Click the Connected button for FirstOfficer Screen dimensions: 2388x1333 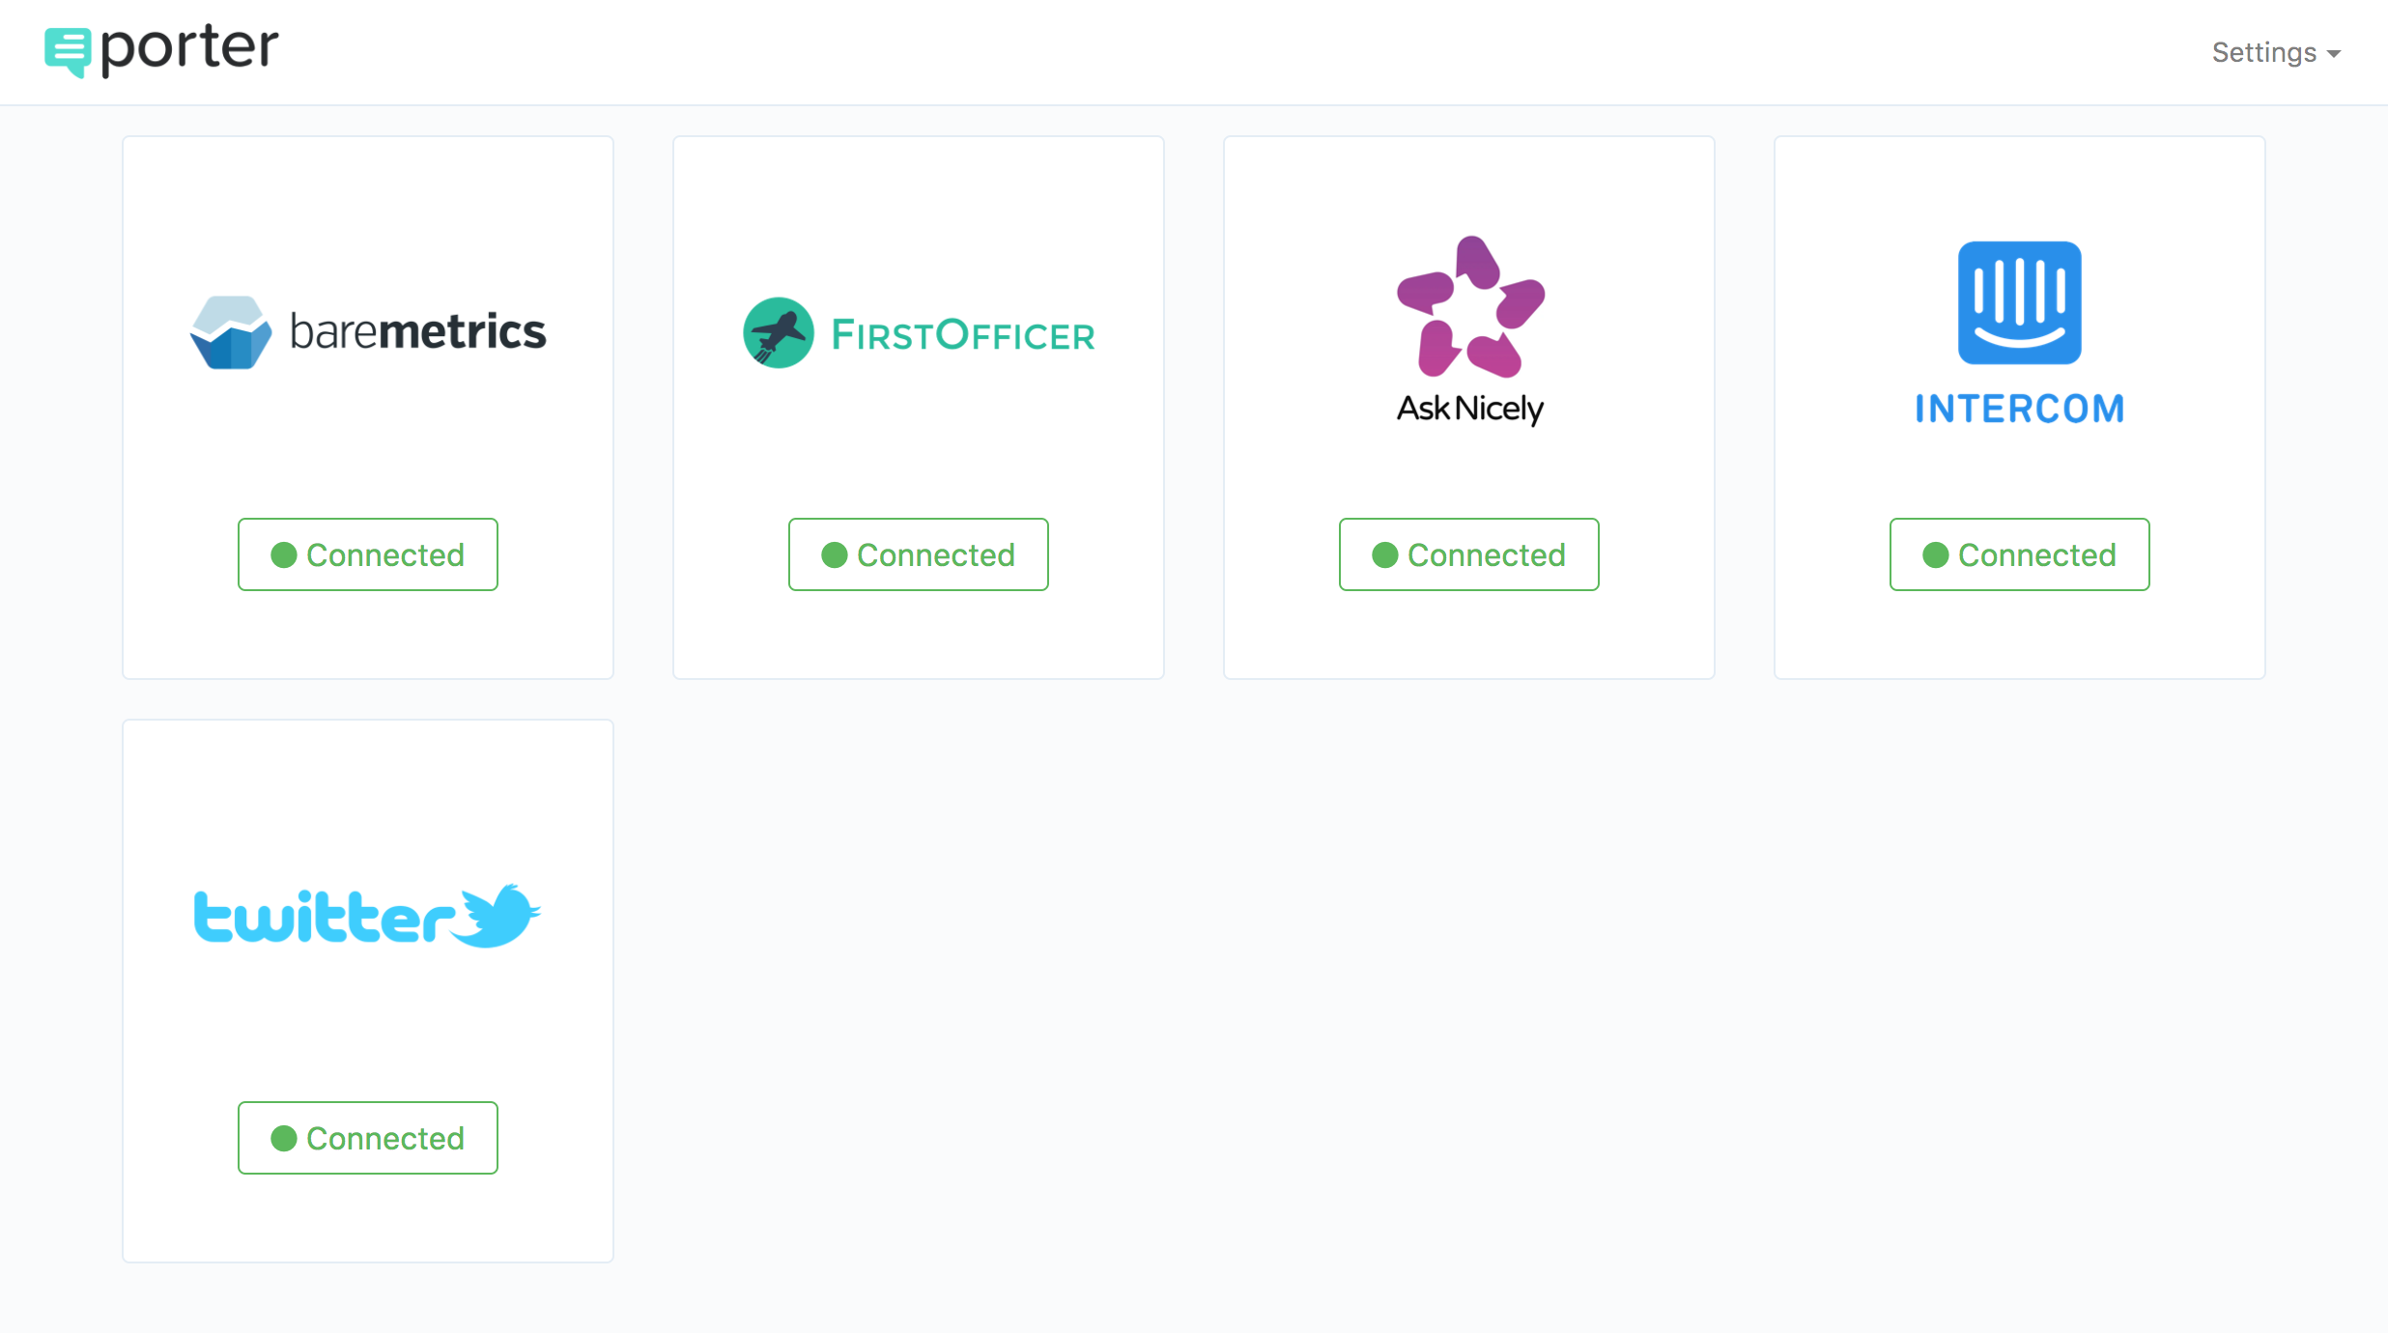(918, 554)
